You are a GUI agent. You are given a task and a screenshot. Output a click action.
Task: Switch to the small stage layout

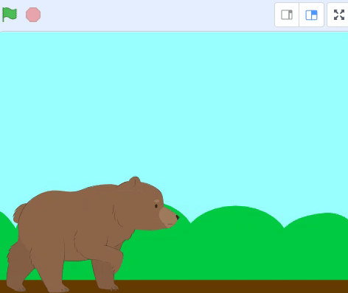(287, 15)
